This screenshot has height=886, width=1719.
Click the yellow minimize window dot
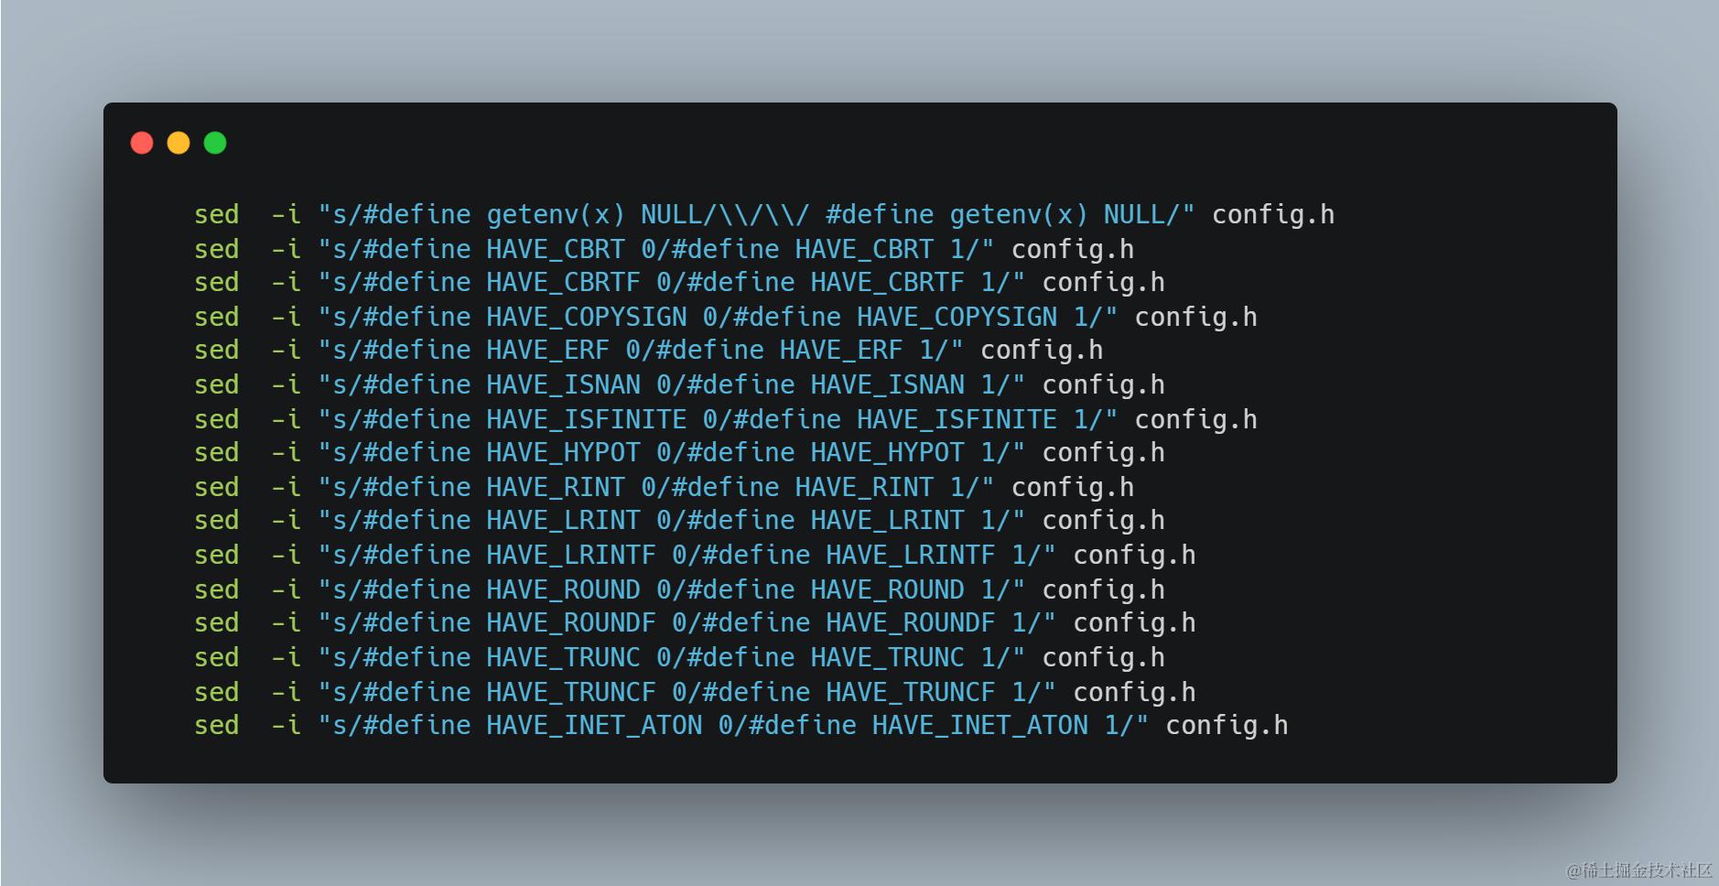pos(178,143)
